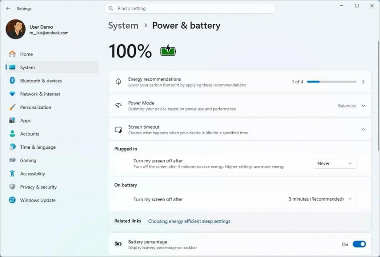Click 'Related links' label
This screenshot has height=257, width=380.
[128, 221]
